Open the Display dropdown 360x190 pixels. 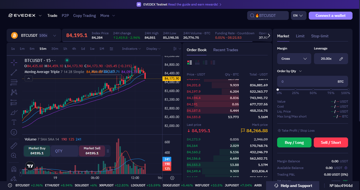point(153,49)
